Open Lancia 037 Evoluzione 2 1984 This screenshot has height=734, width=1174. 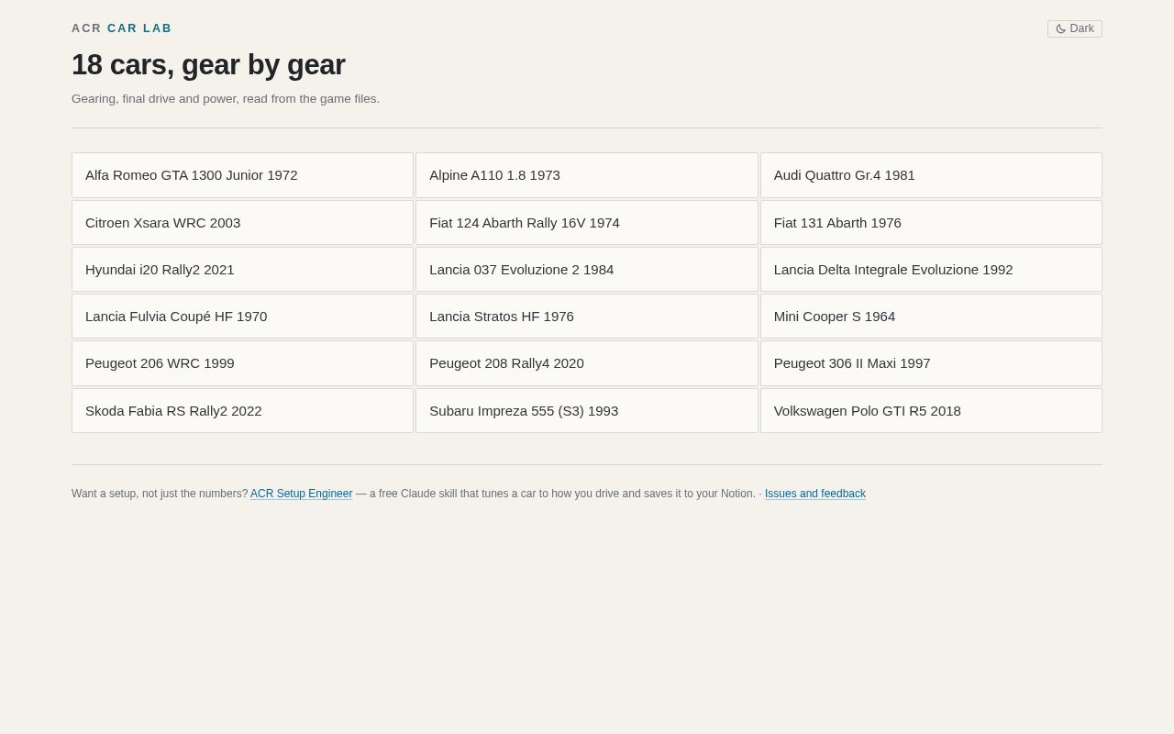tap(587, 270)
